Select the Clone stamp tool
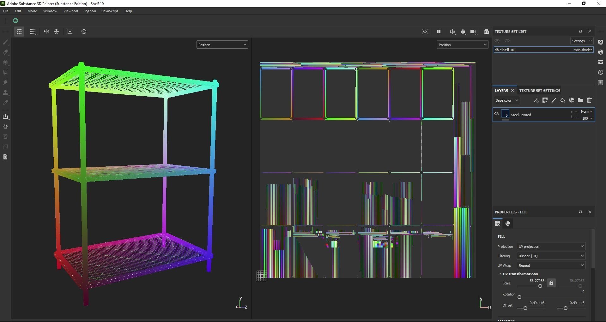 [x=5, y=92]
